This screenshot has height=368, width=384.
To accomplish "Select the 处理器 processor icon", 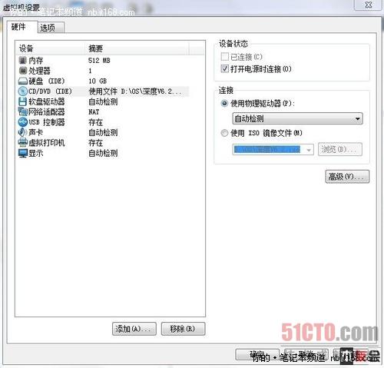I will (x=23, y=71).
